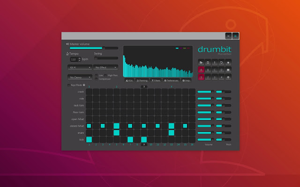Click the Master volume speaker icon
The height and width of the screenshot is (187, 300).
pos(67,44)
